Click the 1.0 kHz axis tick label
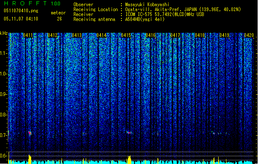Screen dimensions: 258x164 click(x=3, y=74)
